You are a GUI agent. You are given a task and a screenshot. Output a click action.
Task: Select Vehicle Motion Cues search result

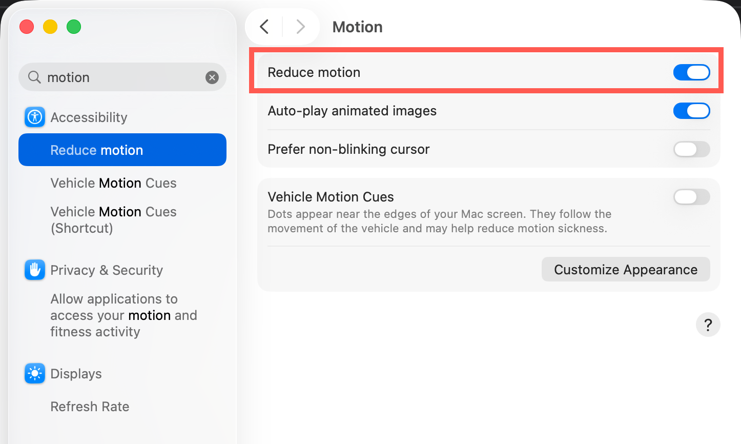[113, 183]
